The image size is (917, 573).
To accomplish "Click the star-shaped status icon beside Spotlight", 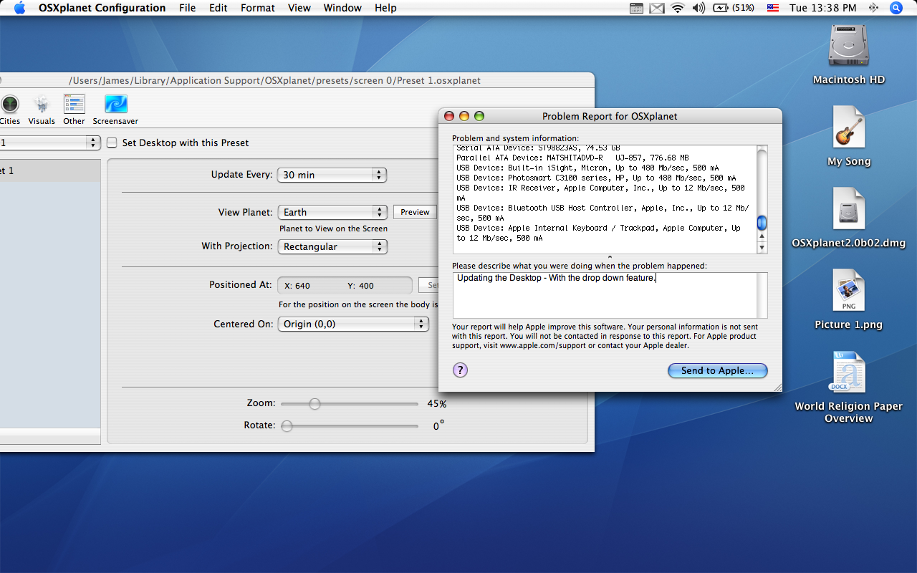I will 873,8.
